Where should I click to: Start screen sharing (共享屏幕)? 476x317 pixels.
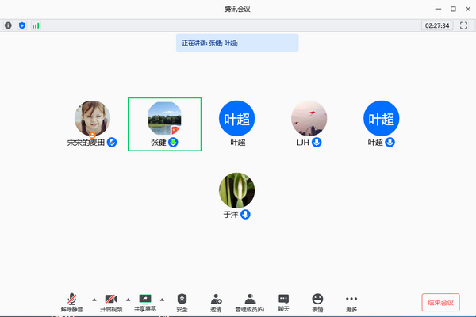coord(145,300)
